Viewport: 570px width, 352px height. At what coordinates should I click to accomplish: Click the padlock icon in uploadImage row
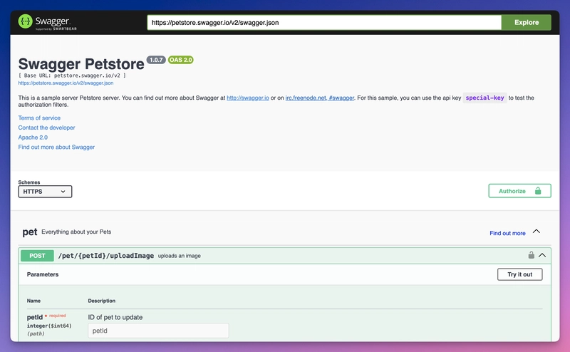point(531,255)
